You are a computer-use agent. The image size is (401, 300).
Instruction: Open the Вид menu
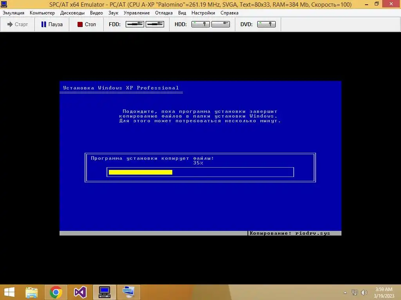point(182,13)
